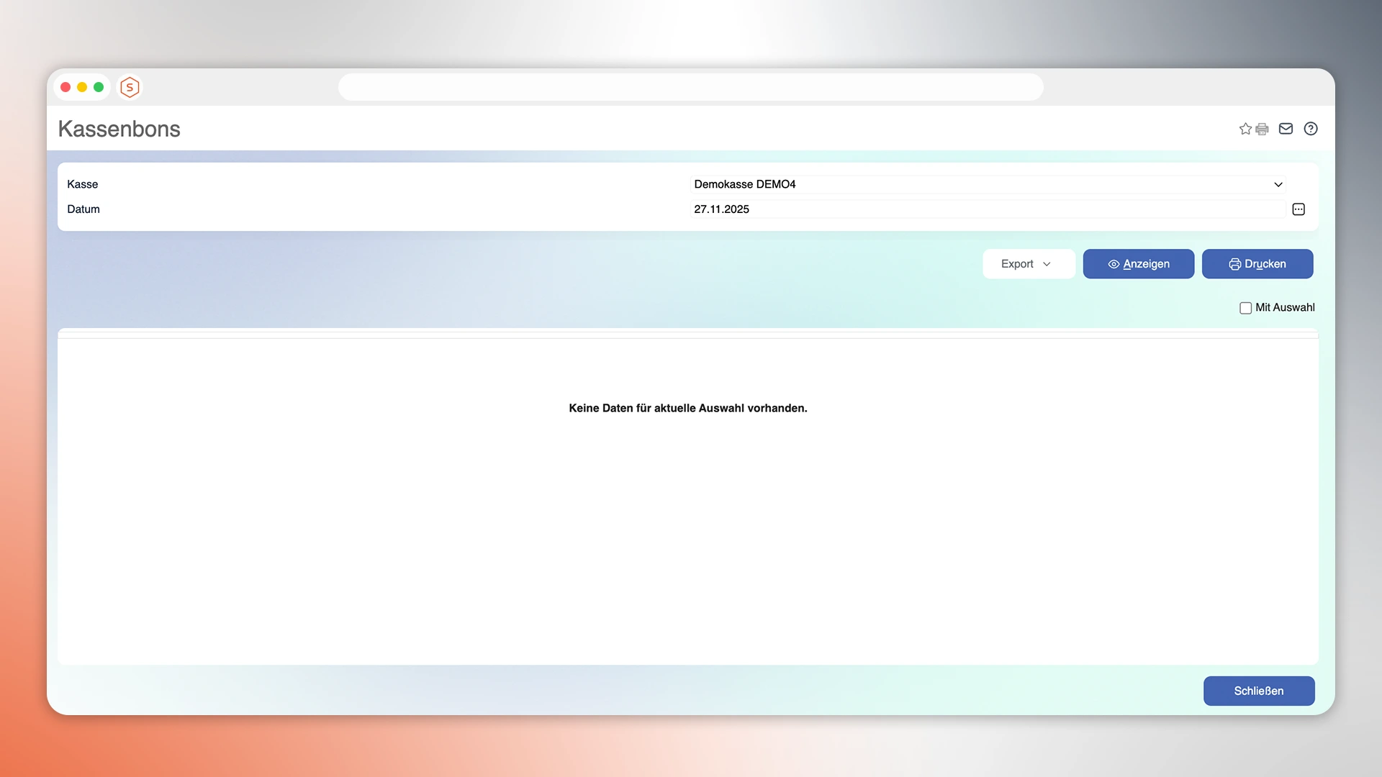1382x777 pixels.
Task: Minimize window with yellow button
Action: pyautogui.click(x=82, y=87)
